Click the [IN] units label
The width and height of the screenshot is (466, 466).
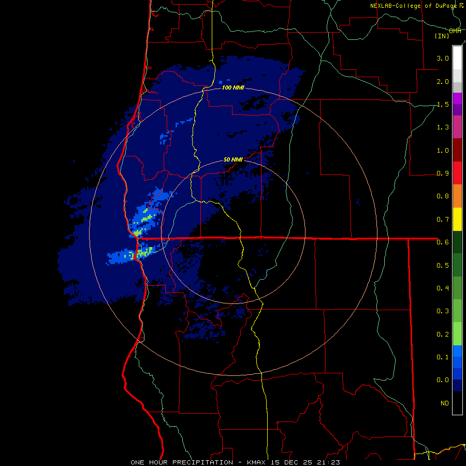pyautogui.click(x=442, y=36)
